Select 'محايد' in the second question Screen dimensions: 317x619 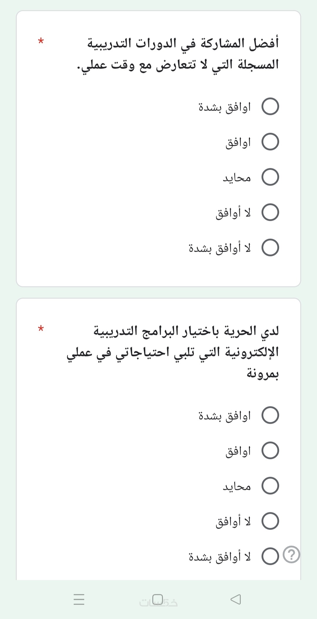pyautogui.click(x=270, y=486)
